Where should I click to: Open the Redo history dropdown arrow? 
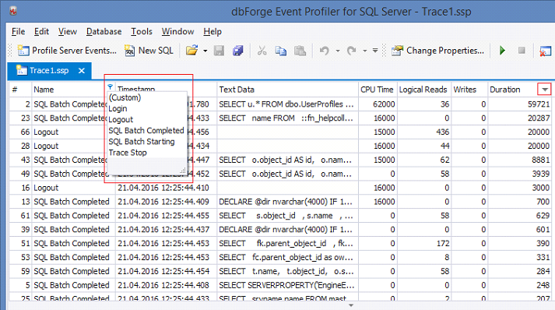click(x=364, y=51)
